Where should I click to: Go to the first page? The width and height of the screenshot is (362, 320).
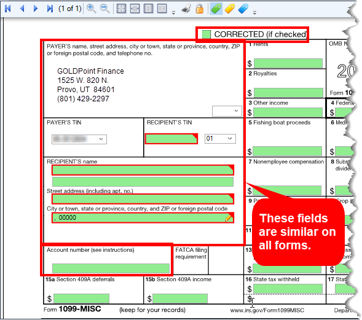point(8,9)
